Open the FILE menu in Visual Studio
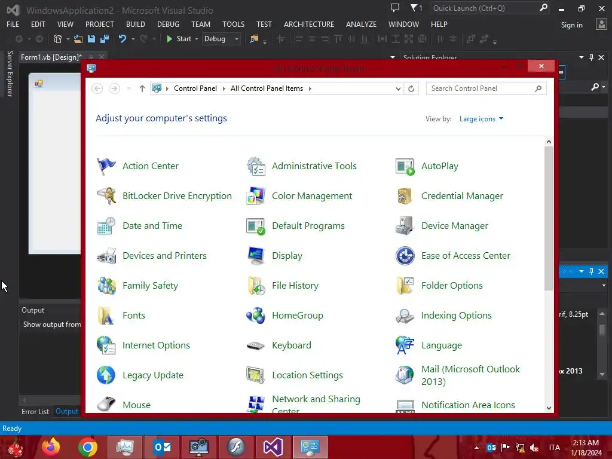Viewport: 612px width, 459px height. click(x=13, y=24)
